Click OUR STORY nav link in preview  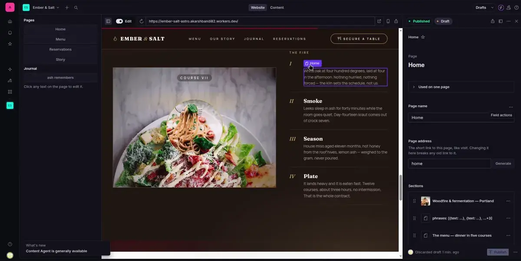pyautogui.click(x=222, y=39)
